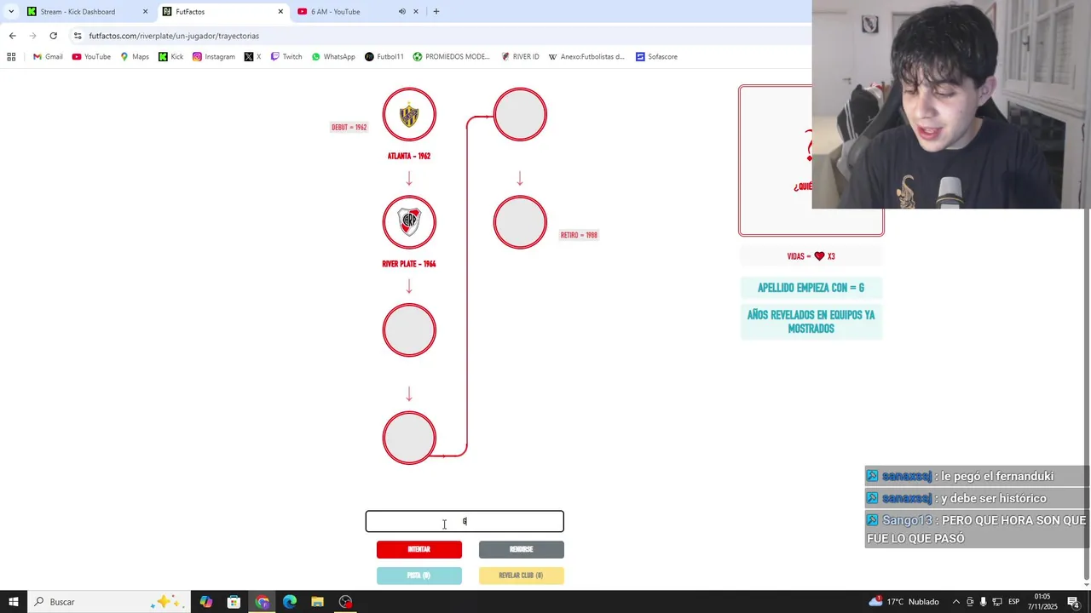Open the Kick bookmark
Image resolution: width=1091 pixels, height=613 pixels.
tap(171, 57)
